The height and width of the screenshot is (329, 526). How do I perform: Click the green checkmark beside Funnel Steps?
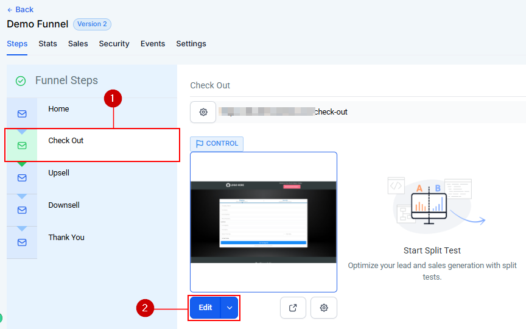[21, 81]
